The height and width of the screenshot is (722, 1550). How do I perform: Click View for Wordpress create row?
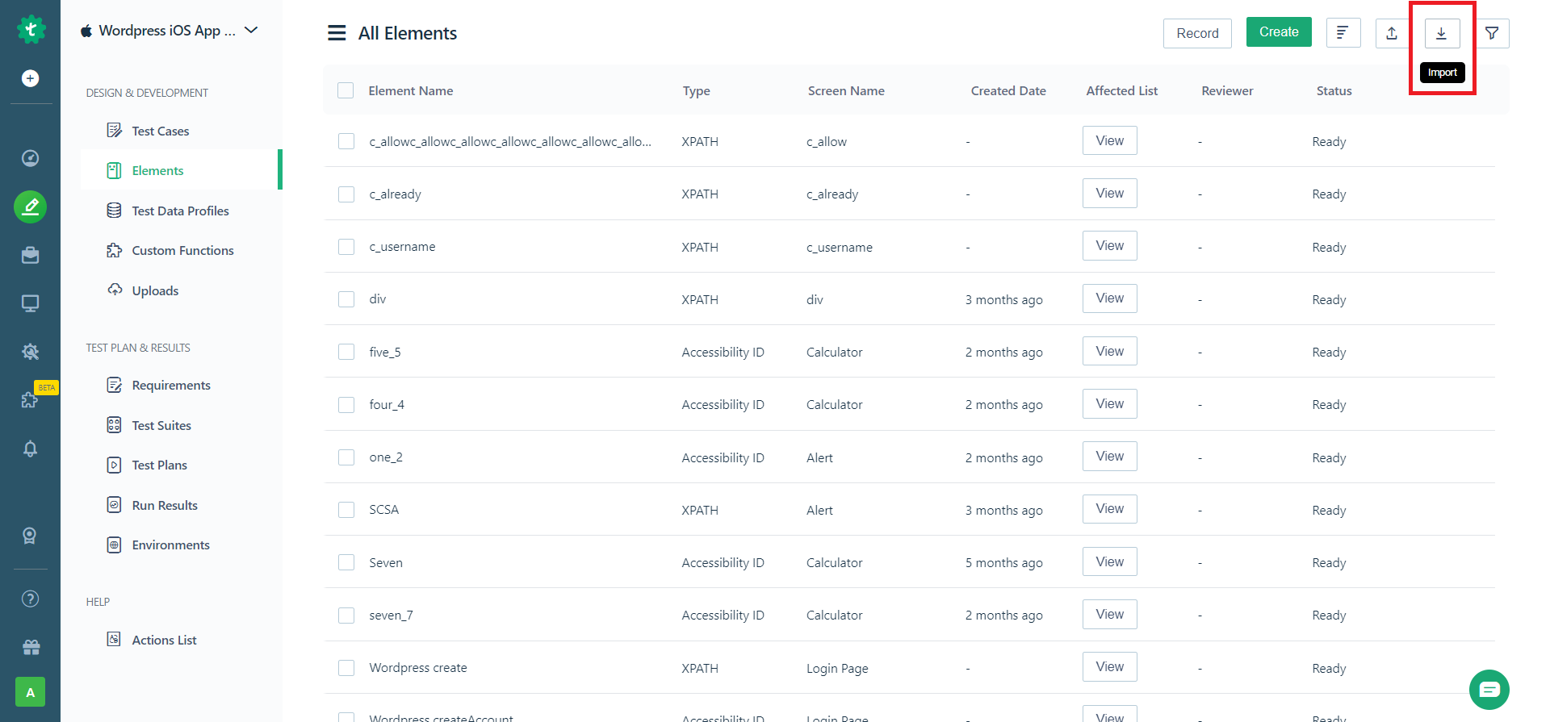[x=1109, y=667]
